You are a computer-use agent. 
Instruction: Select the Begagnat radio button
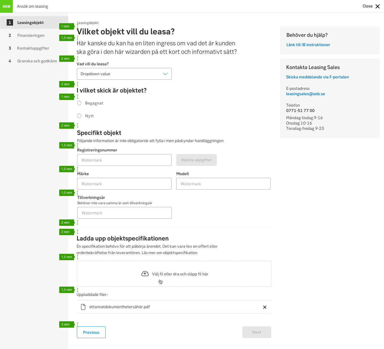click(x=79, y=103)
